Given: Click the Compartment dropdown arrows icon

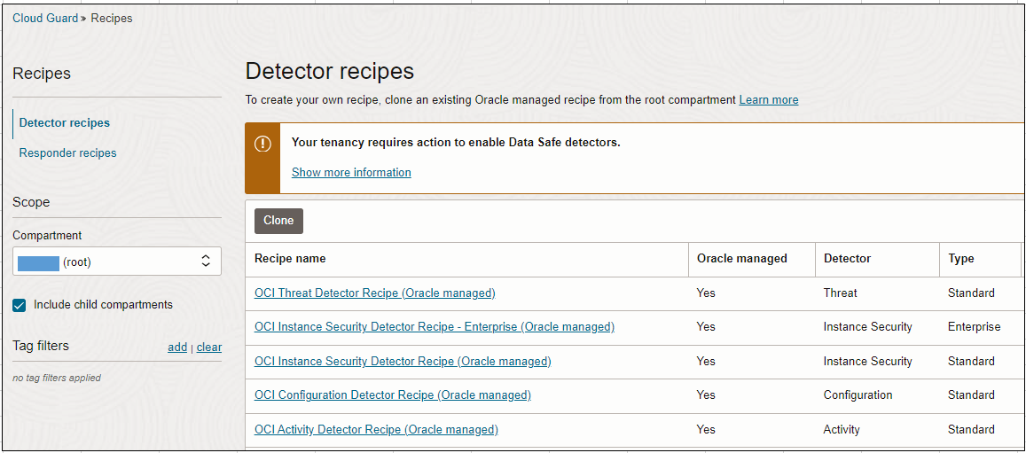Looking at the screenshot, I should point(206,262).
